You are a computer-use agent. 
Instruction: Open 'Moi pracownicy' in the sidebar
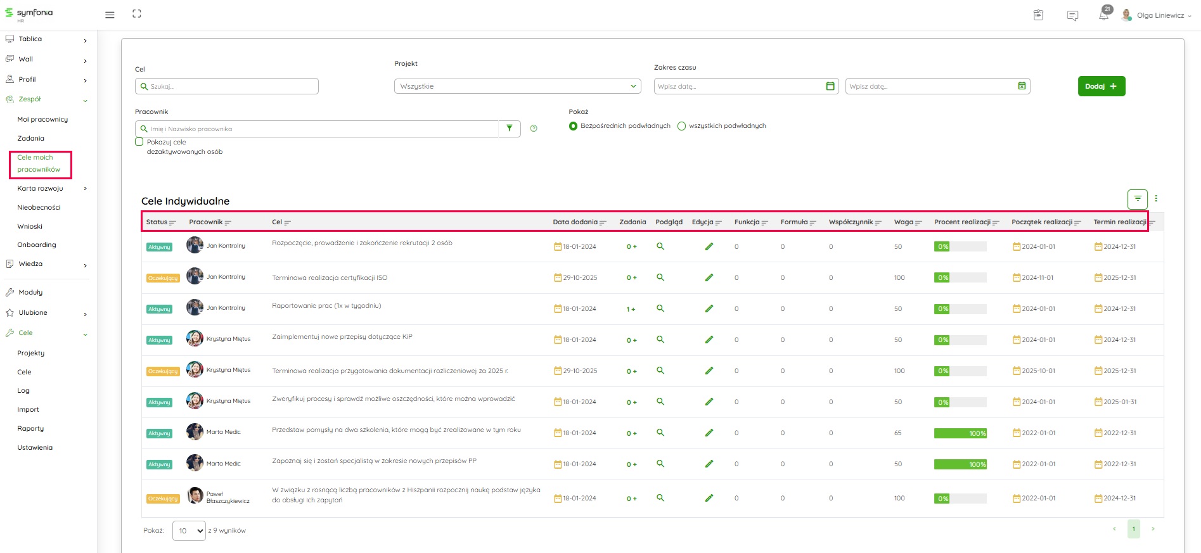tap(42, 120)
